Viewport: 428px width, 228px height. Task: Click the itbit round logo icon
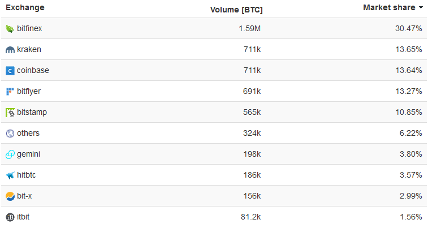(10, 217)
